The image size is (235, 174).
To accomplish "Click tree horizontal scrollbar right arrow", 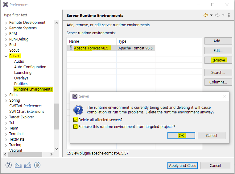I will coord(52,154).
